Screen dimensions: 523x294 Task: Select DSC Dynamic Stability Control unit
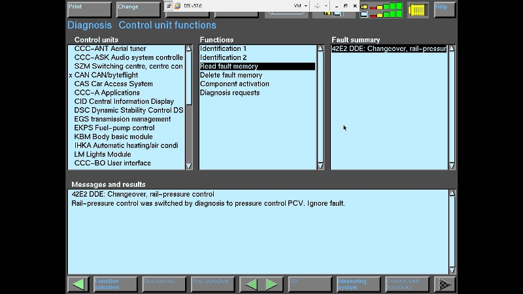pyautogui.click(x=128, y=110)
